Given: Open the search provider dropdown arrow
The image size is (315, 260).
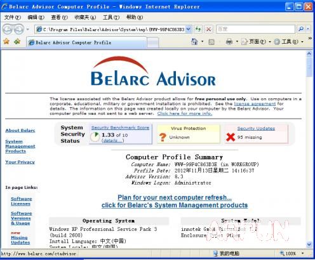Looking at the screenshot, I should pos(308,29).
